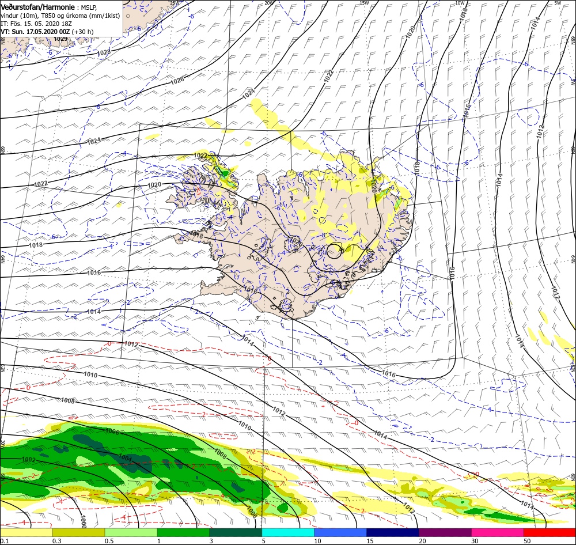576x545 pixels.
Task: Select the dark green 3–5 legend swatch
Action: tap(236, 532)
